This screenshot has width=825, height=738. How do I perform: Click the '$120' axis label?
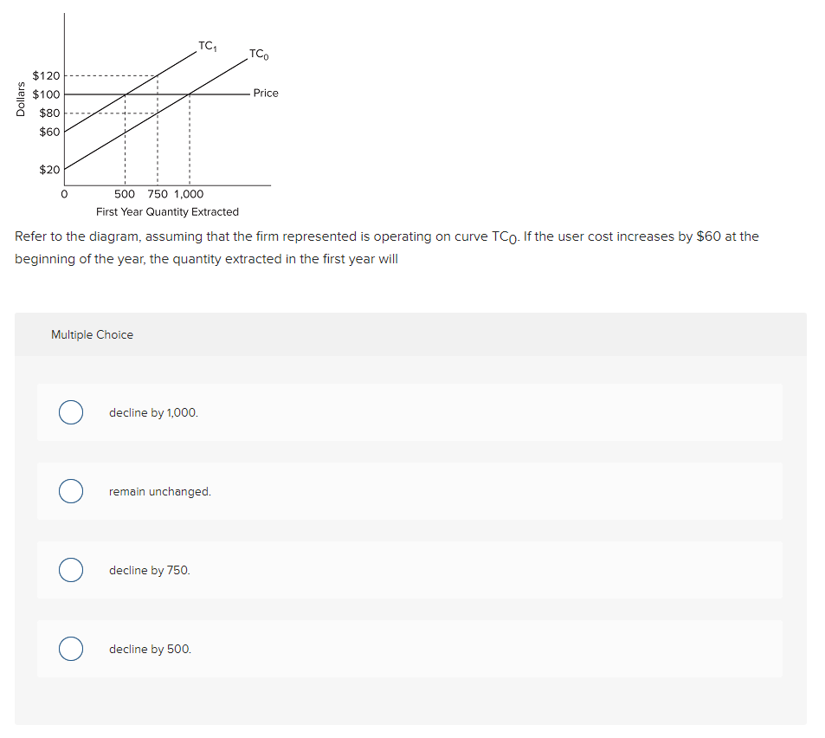click(x=47, y=76)
